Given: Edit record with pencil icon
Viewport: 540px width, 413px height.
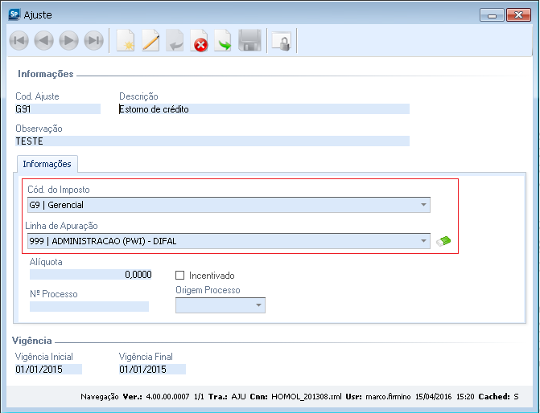Looking at the screenshot, I should tap(150, 41).
